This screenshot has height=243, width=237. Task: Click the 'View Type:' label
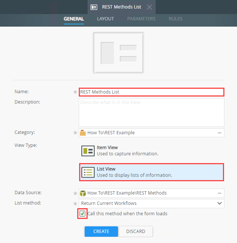coord(26,145)
